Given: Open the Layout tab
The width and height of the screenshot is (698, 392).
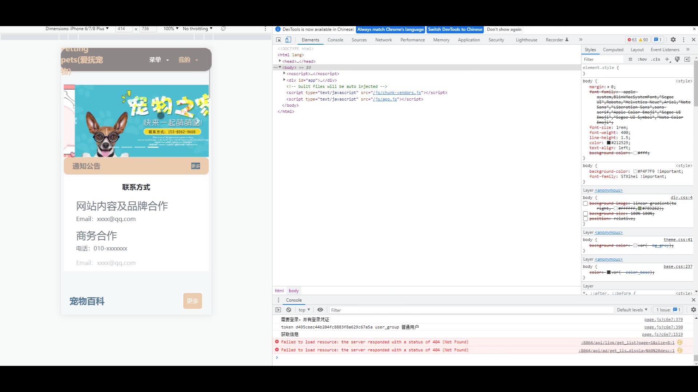Looking at the screenshot, I should pos(637,50).
